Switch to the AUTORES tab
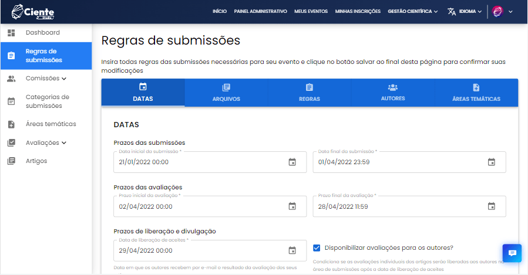Viewport: 528px width, 275px height. click(393, 93)
